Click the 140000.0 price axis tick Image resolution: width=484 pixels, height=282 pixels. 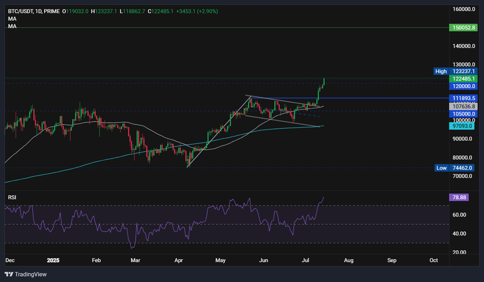click(464, 46)
